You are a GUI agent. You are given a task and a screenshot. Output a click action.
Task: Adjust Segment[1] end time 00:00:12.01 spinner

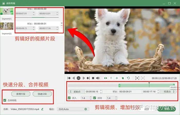[x=57, y=14]
